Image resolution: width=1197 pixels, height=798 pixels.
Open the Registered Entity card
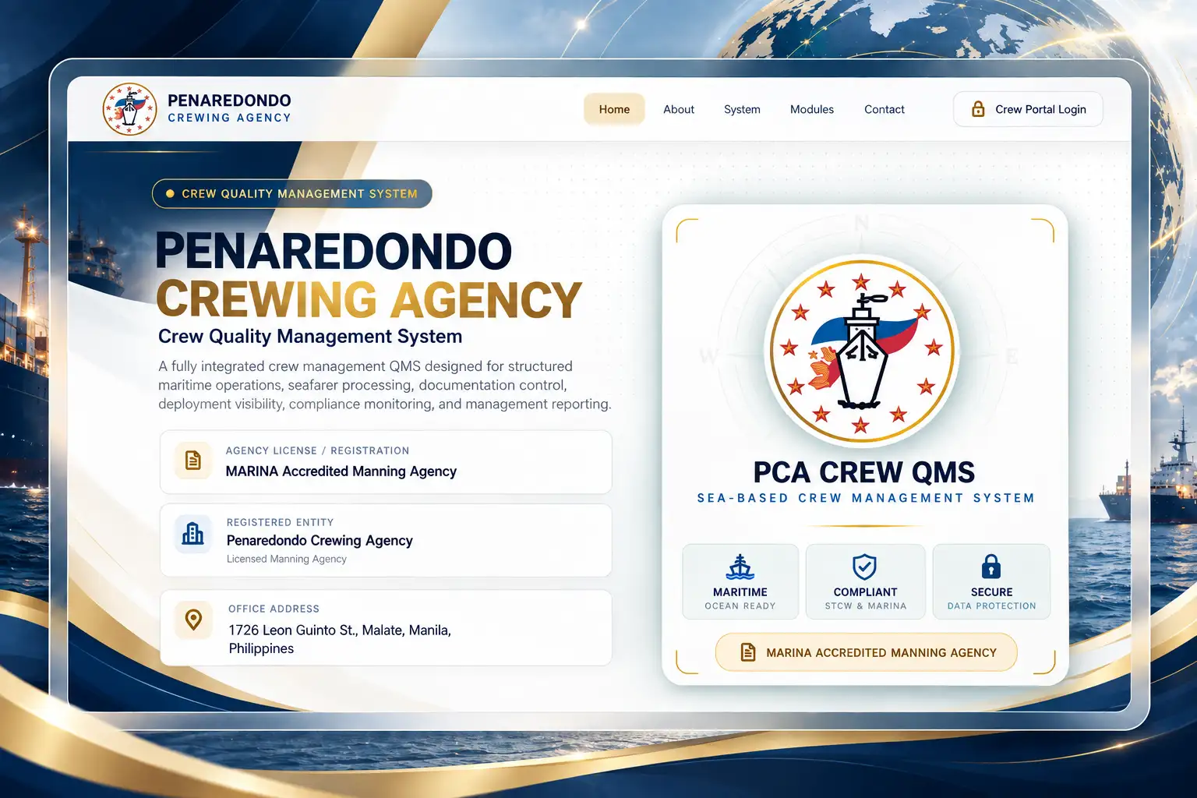click(x=386, y=540)
